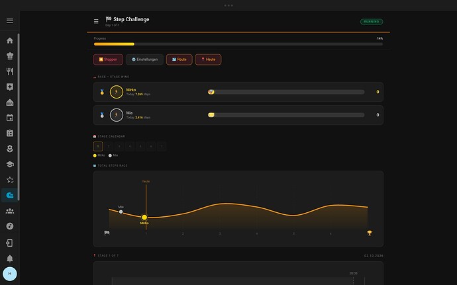Open the fork and knife sidebar icon

coord(10,71)
